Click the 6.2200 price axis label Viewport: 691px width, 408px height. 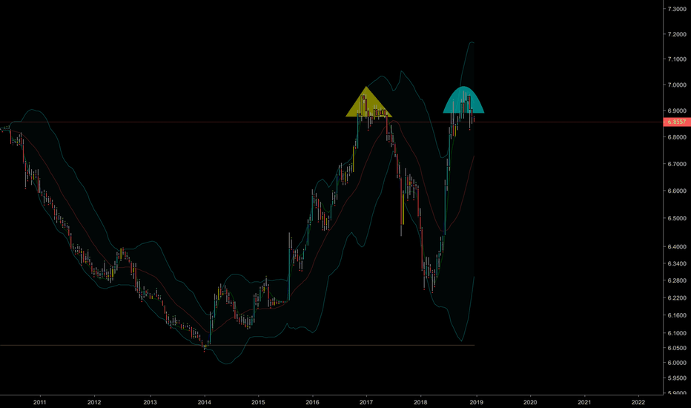[677, 298]
